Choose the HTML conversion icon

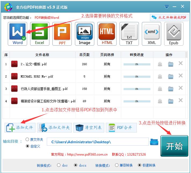tap(107, 34)
